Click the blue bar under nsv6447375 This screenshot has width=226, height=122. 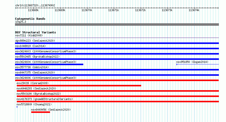click(117, 75)
